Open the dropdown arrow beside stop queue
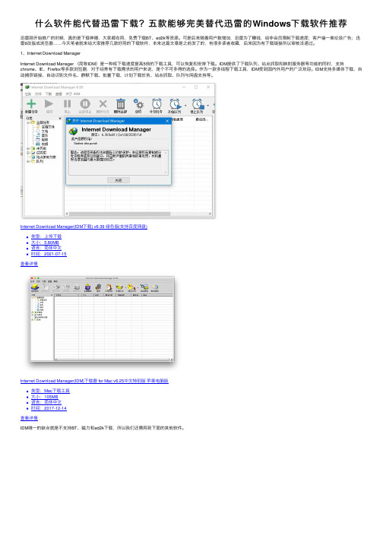383x542 pixels. (207, 106)
